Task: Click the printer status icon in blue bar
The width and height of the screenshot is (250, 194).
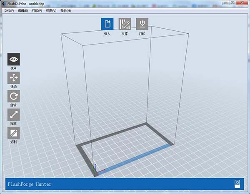Action: pyautogui.click(x=237, y=184)
